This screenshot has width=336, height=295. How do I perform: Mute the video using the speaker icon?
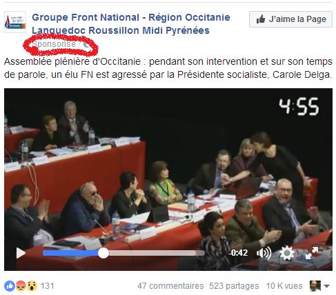tap(264, 253)
